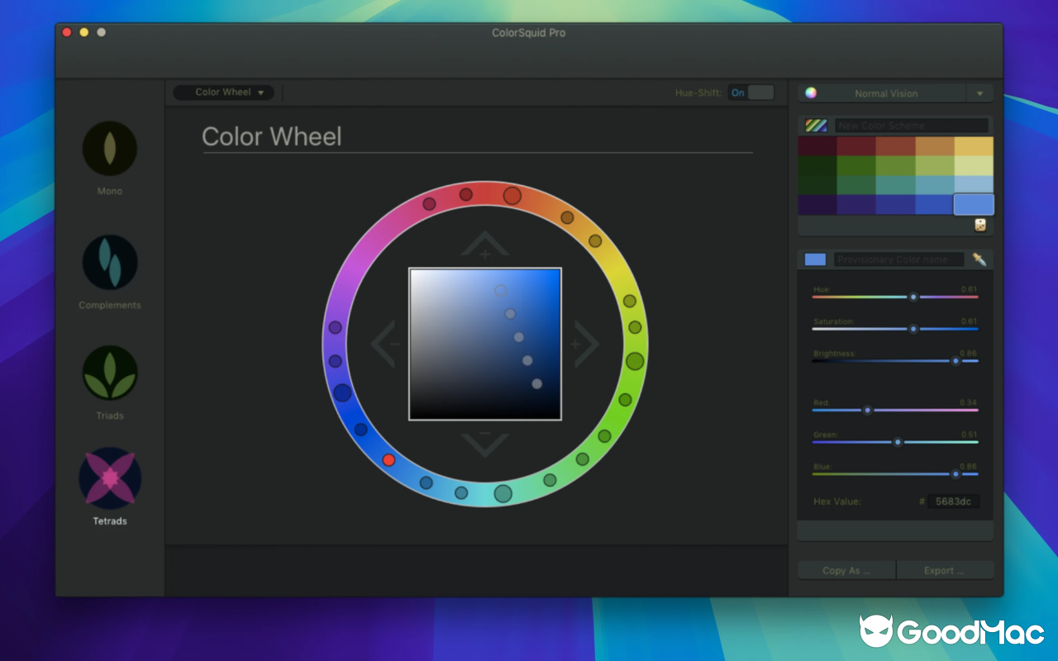Click the striped color scheme thumbnail

click(815, 125)
